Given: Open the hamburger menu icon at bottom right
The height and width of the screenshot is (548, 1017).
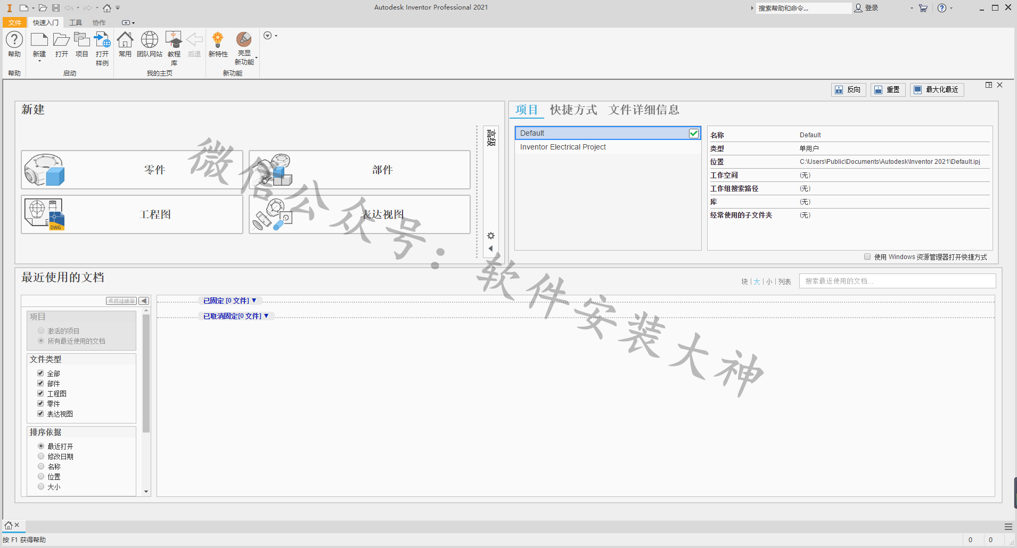Looking at the screenshot, I should [x=1008, y=527].
